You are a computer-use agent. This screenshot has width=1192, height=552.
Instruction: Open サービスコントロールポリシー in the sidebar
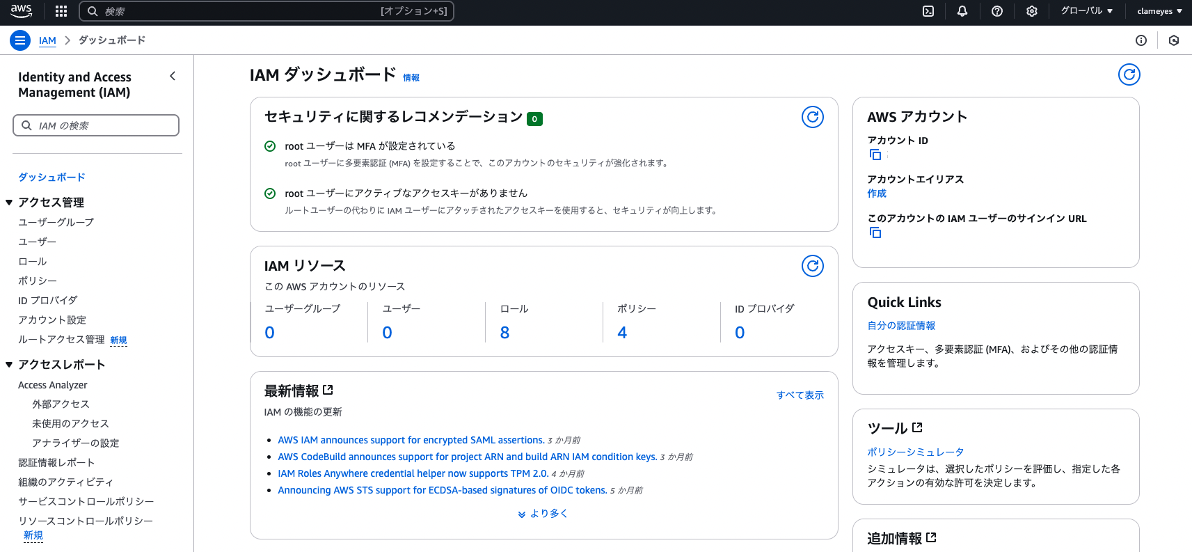[x=86, y=502]
